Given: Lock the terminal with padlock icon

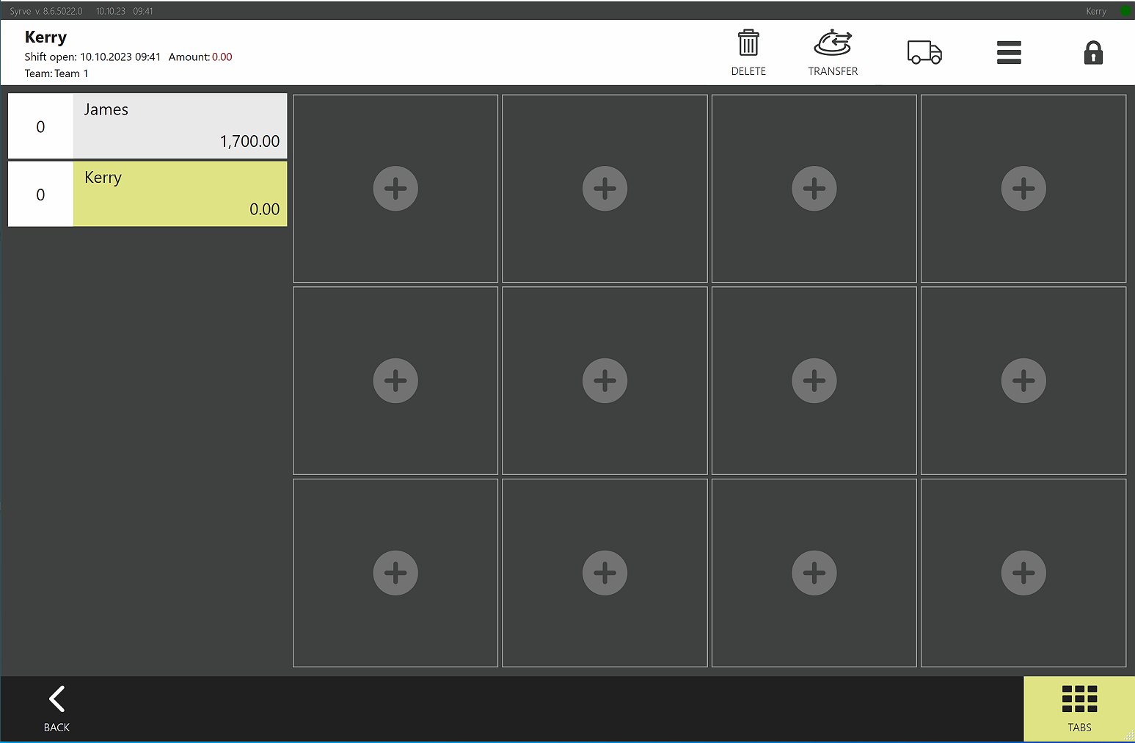Looking at the screenshot, I should pyautogui.click(x=1093, y=53).
